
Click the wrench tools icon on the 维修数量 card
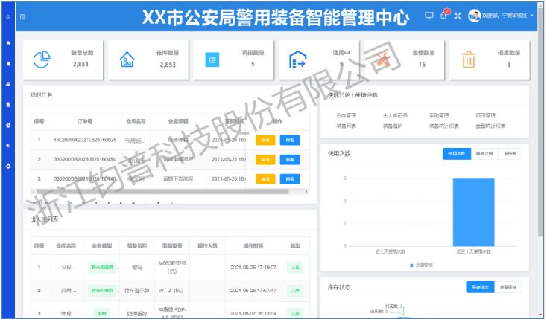coord(383,59)
